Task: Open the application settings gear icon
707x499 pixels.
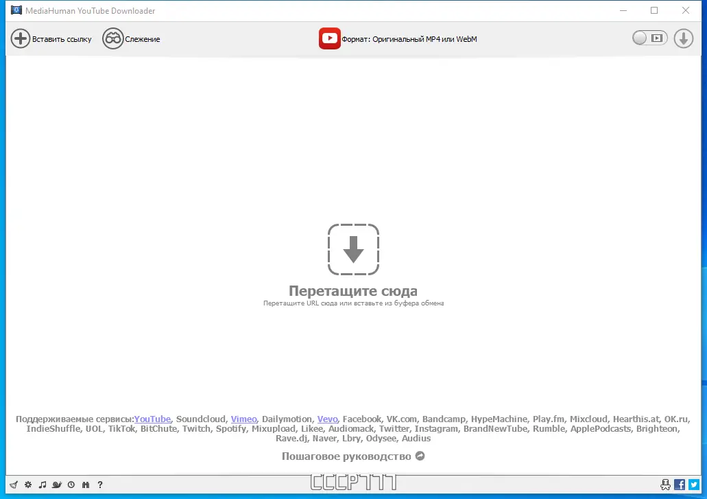Action: tap(27, 485)
